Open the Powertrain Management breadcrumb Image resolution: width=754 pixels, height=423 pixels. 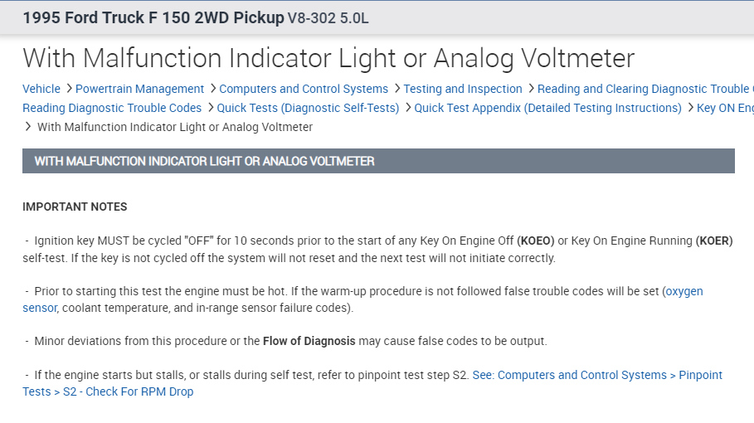(139, 89)
